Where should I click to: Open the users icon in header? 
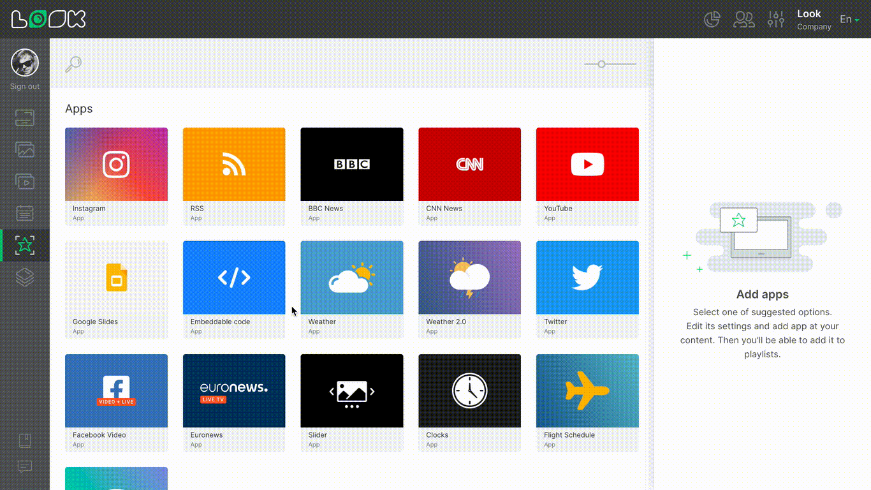[x=743, y=20]
